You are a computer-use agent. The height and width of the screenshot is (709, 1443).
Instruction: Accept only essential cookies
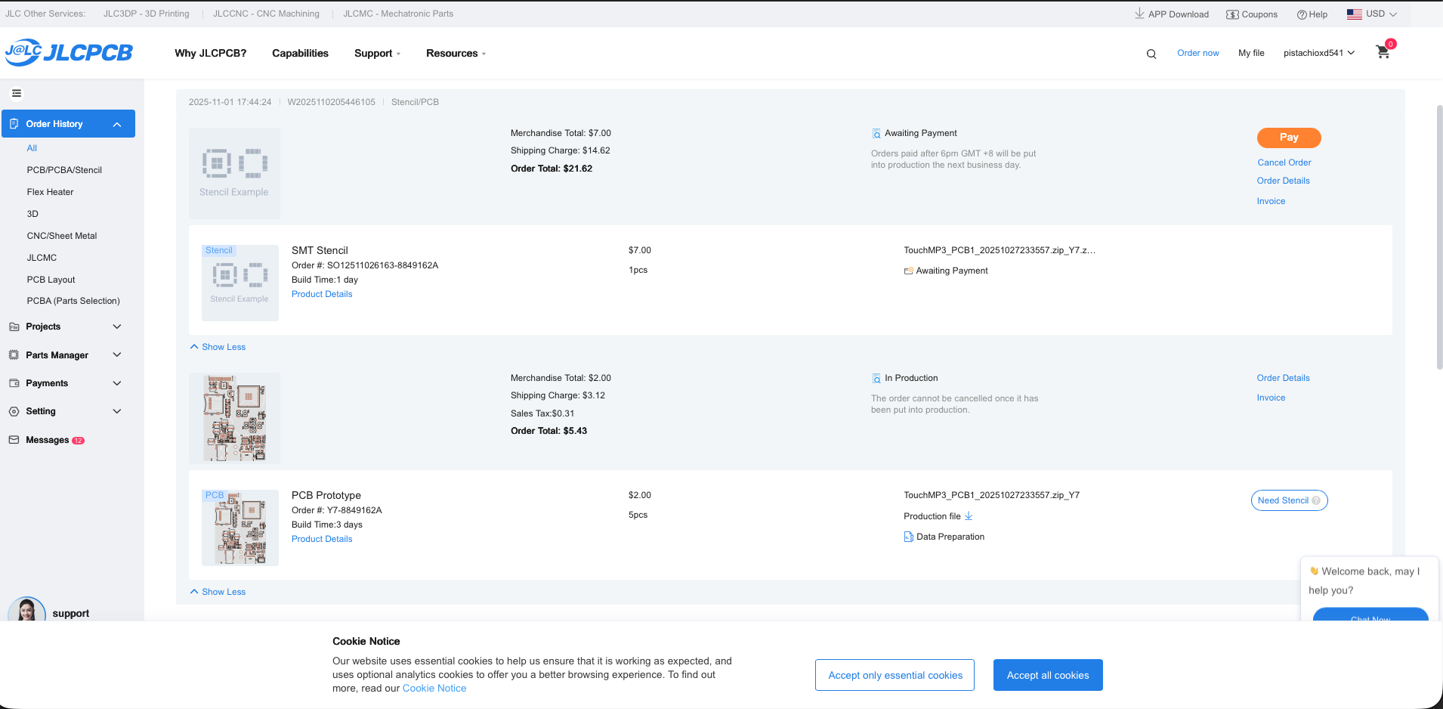point(895,675)
